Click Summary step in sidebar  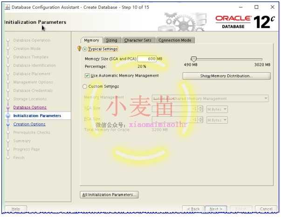click(x=22, y=141)
